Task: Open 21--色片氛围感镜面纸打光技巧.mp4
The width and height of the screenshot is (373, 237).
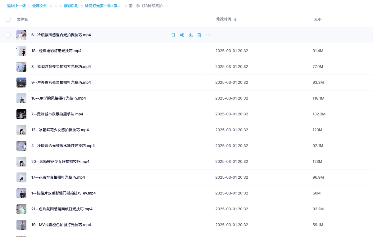Action: [62, 209]
